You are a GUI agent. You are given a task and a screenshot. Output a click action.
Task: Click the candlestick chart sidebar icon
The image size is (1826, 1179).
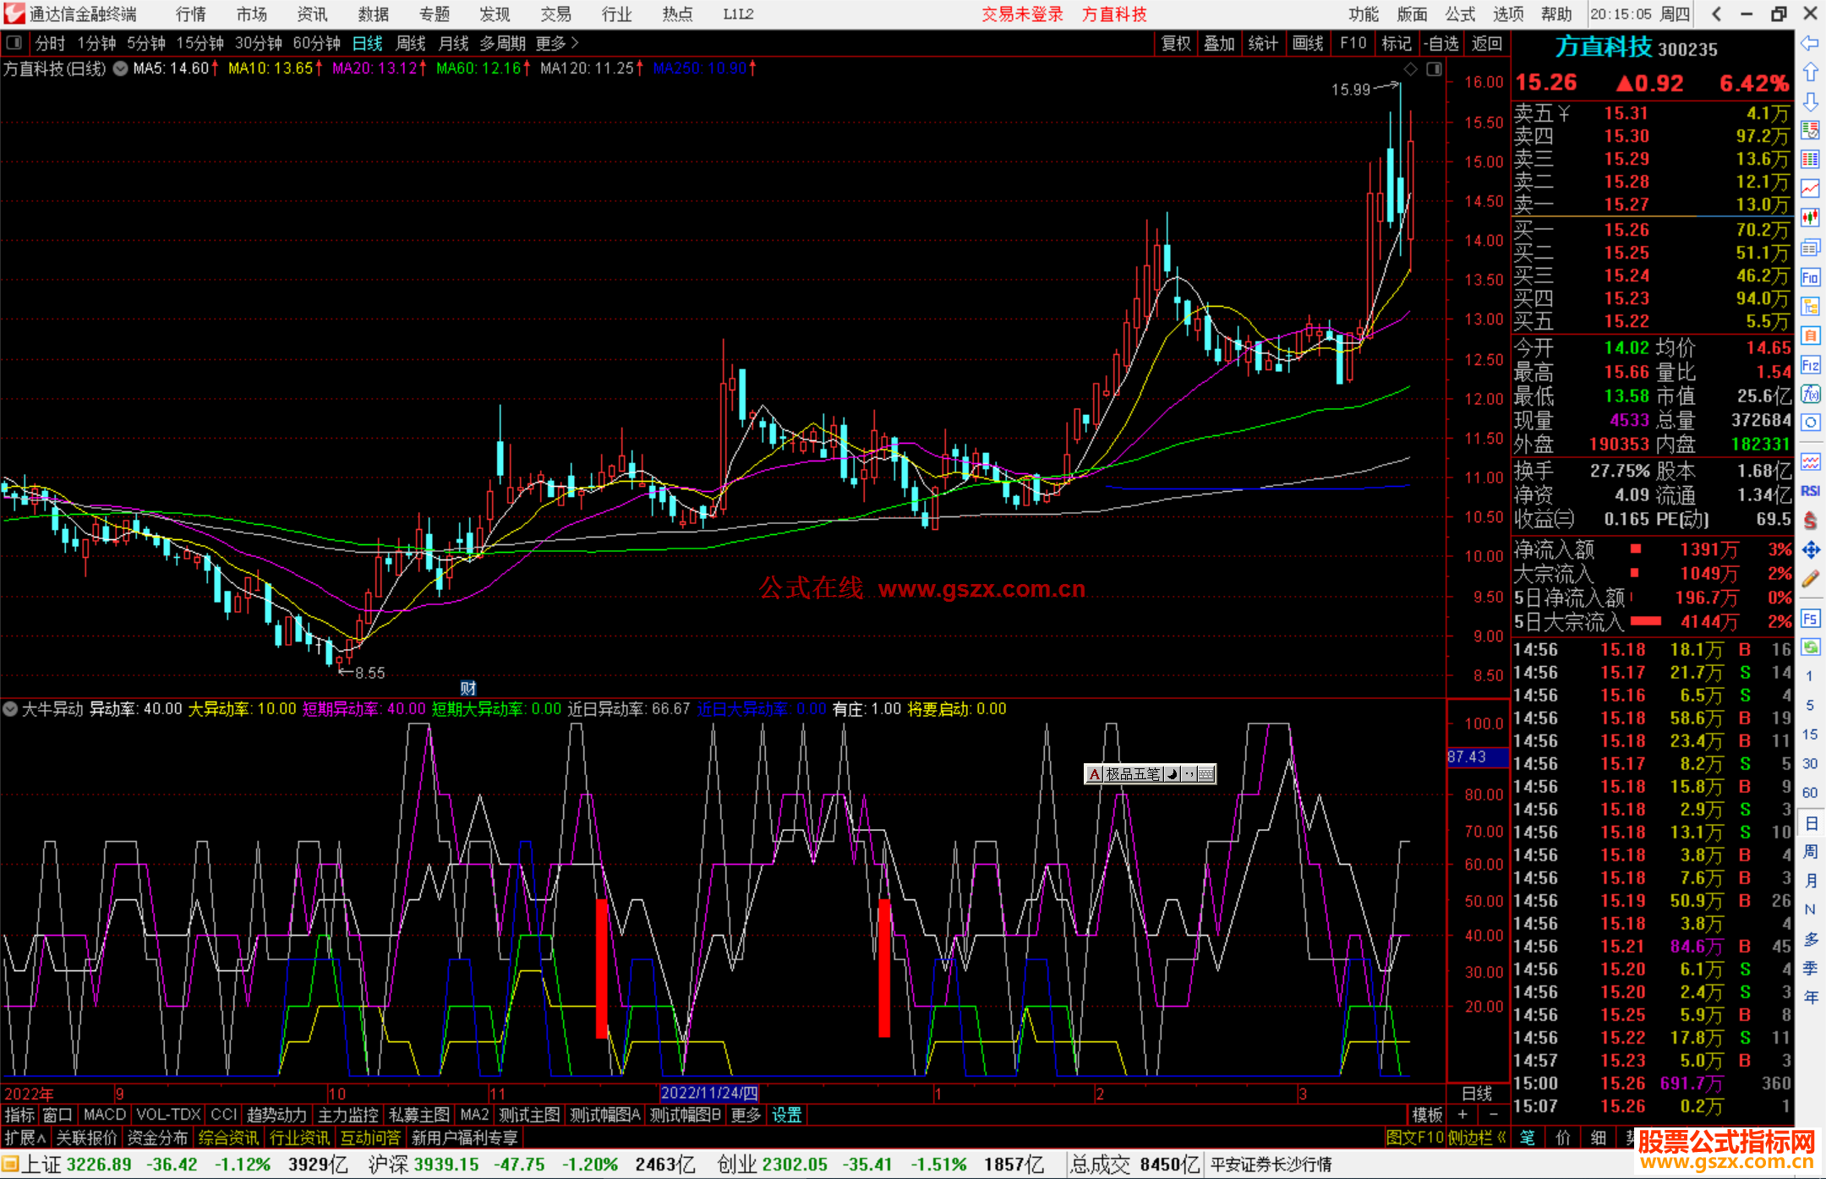pos(1810,218)
